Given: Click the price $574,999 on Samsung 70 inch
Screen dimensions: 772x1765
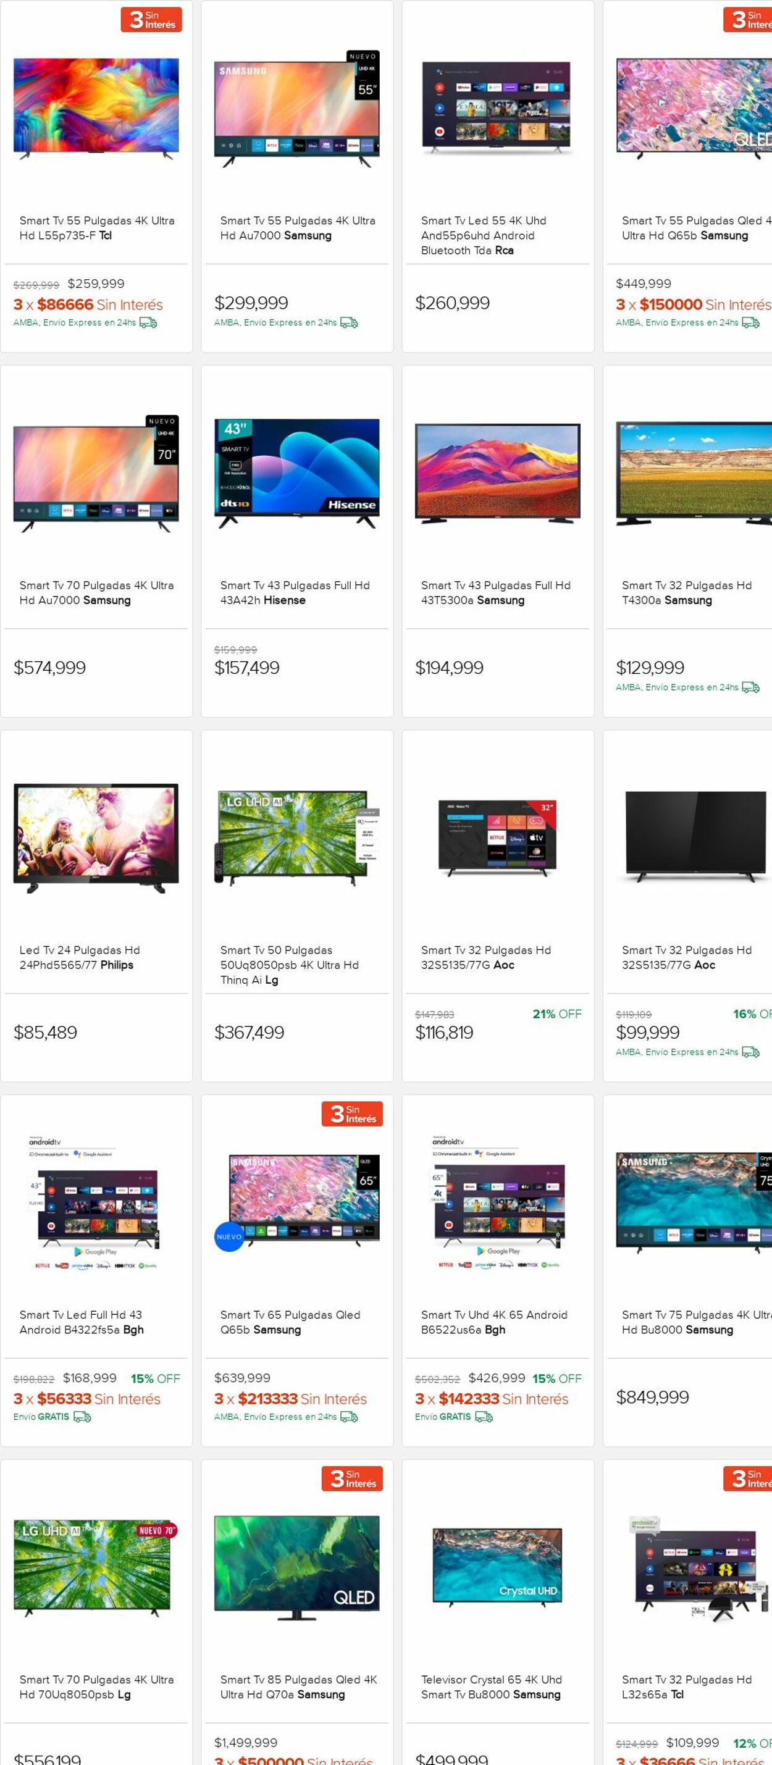Looking at the screenshot, I should pyautogui.click(x=49, y=668).
